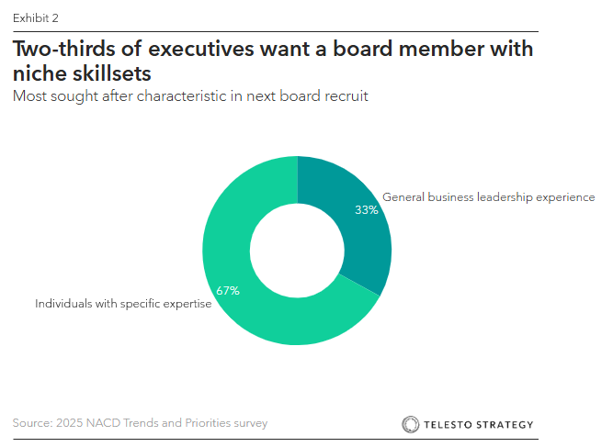
Task: Click the bottom horizontal rule under the footer
Action: 275,439
